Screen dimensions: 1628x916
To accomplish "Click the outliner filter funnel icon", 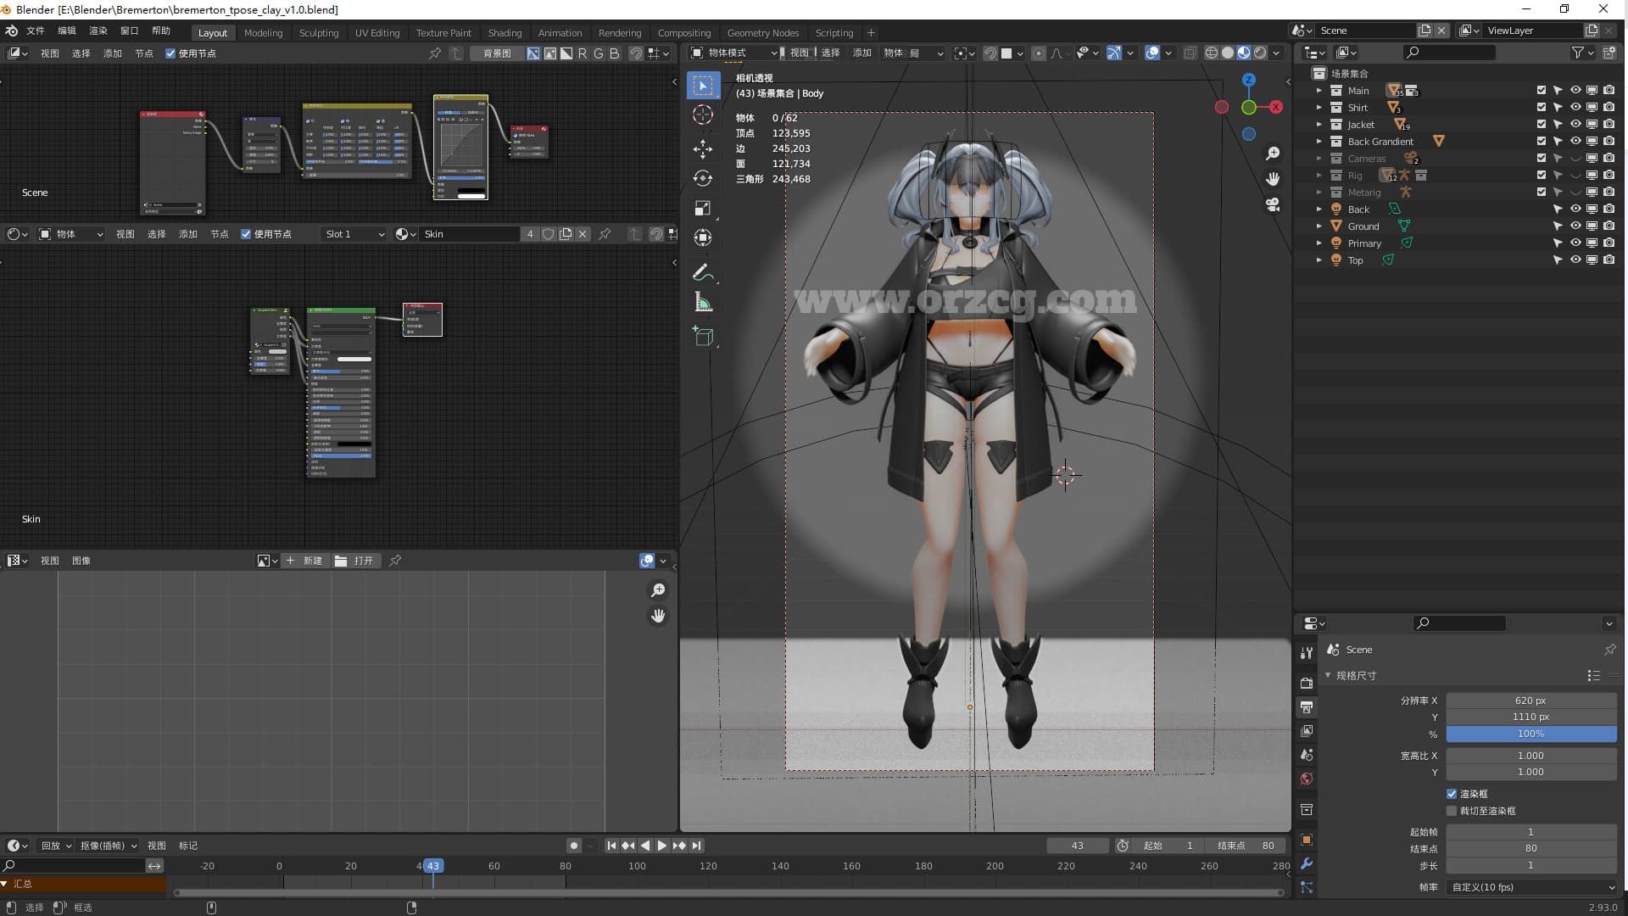I will pos(1577,53).
